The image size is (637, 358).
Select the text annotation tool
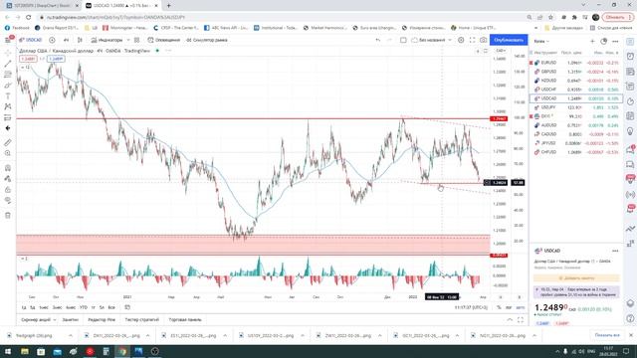(x=8, y=96)
